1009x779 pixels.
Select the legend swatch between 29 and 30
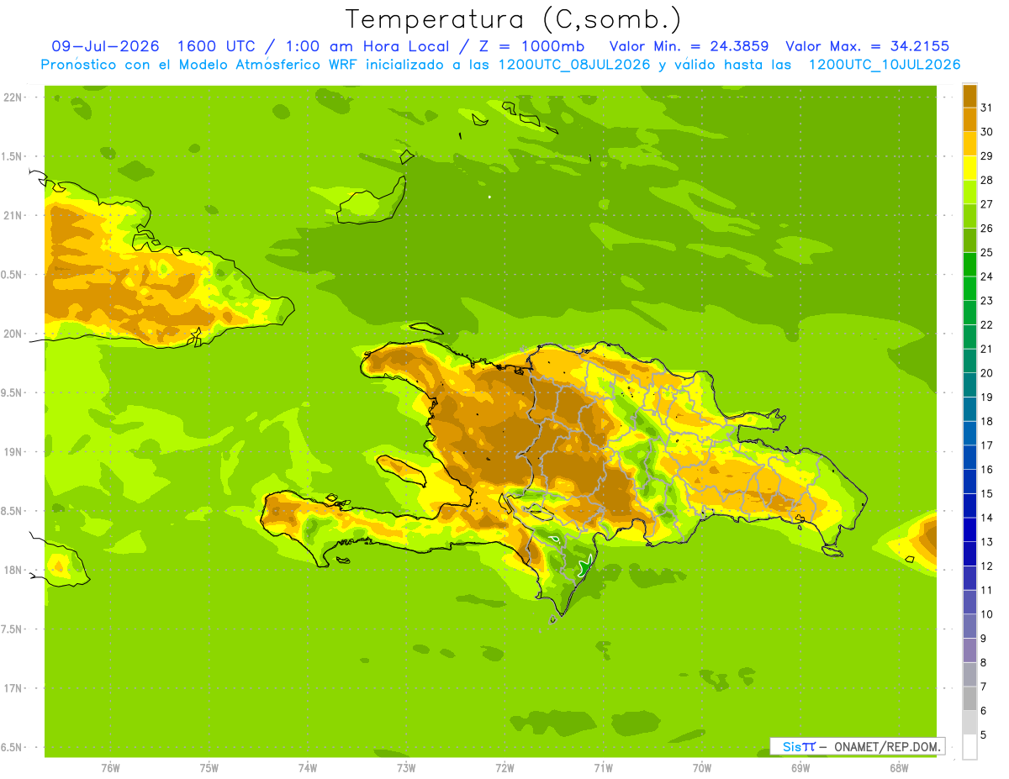point(969,144)
